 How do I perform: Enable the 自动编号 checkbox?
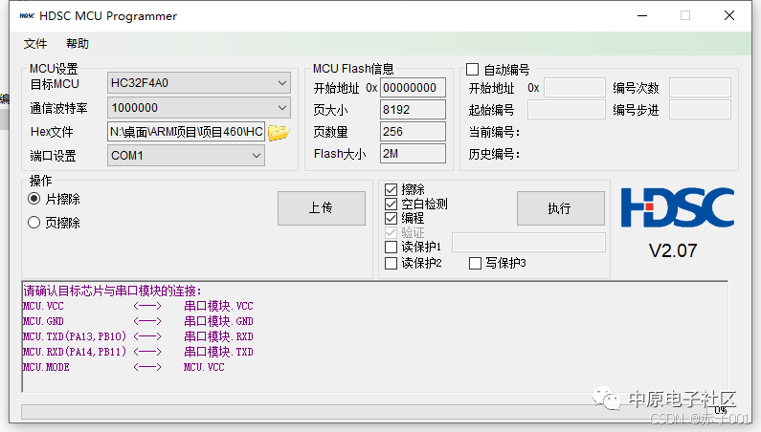(x=472, y=70)
